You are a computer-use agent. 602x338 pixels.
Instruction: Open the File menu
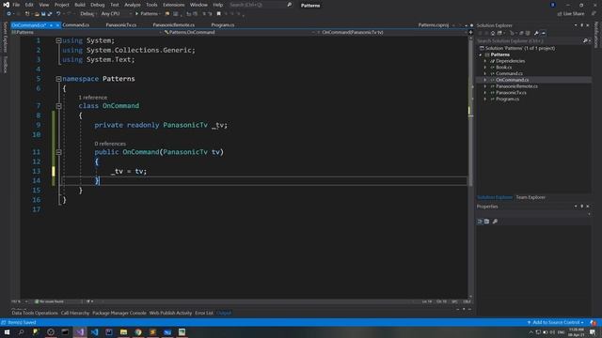(16, 5)
